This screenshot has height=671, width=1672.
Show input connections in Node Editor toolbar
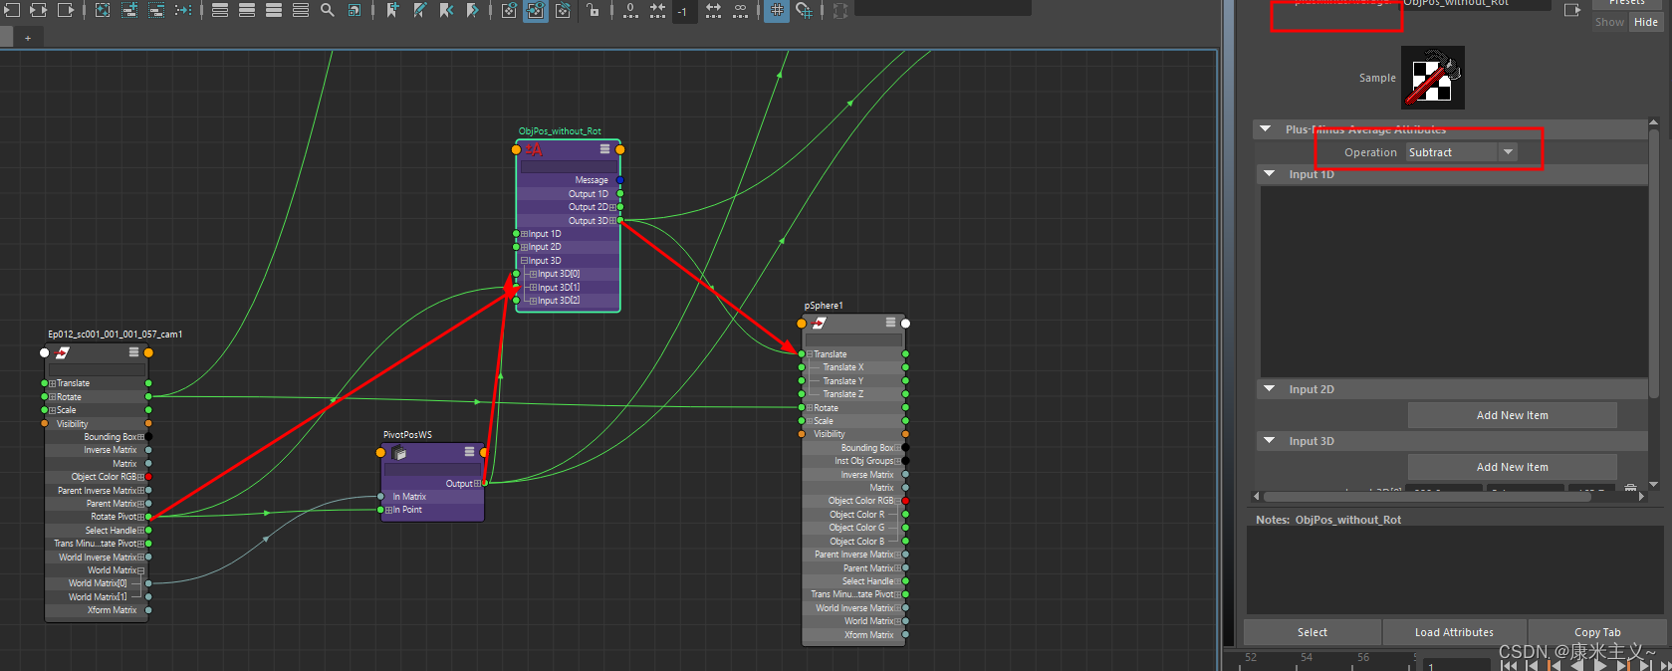pyautogui.click(x=12, y=10)
